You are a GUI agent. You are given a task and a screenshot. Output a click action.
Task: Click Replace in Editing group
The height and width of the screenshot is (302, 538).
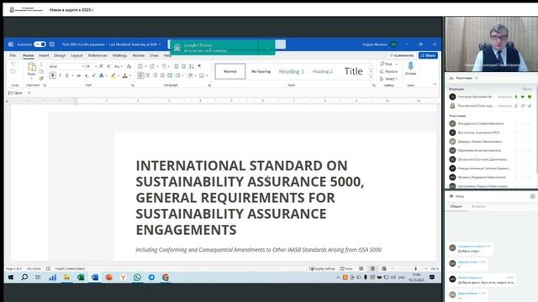[388, 71]
